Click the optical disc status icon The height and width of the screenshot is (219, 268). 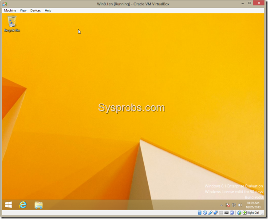205,212
